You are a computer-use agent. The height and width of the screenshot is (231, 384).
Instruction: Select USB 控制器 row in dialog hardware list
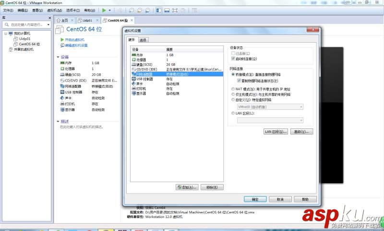pos(177,79)
